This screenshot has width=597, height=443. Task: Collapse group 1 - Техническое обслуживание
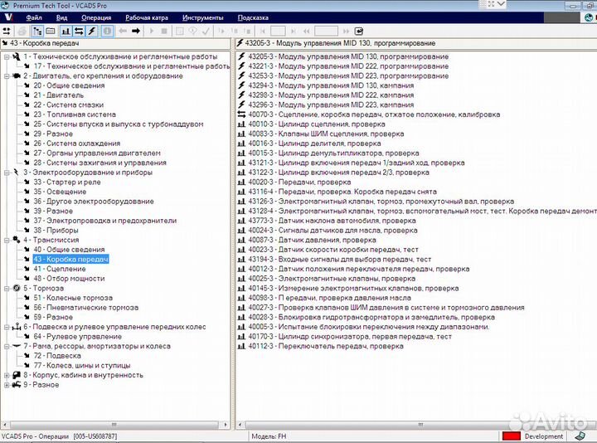[7, 56]
